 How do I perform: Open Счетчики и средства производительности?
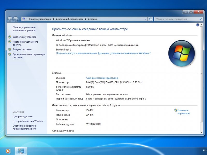coord(24,127)
